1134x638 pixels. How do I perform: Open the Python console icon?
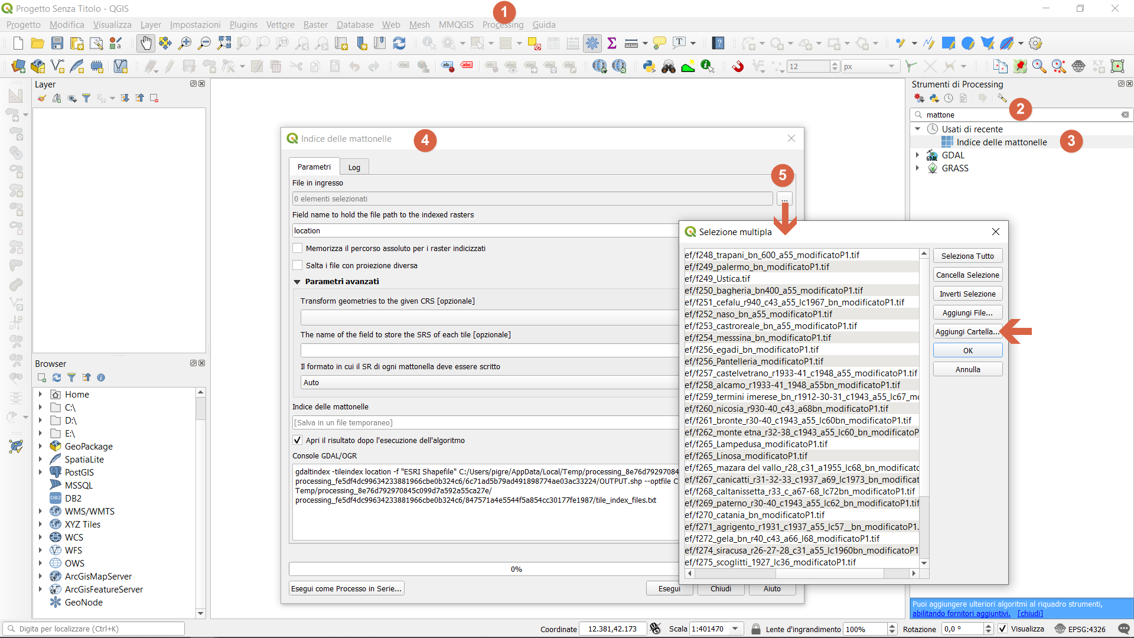click(x=649, y=66)
